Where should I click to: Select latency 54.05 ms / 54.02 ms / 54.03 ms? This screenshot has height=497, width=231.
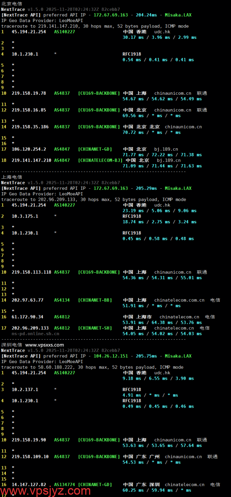tap(162, 334)
